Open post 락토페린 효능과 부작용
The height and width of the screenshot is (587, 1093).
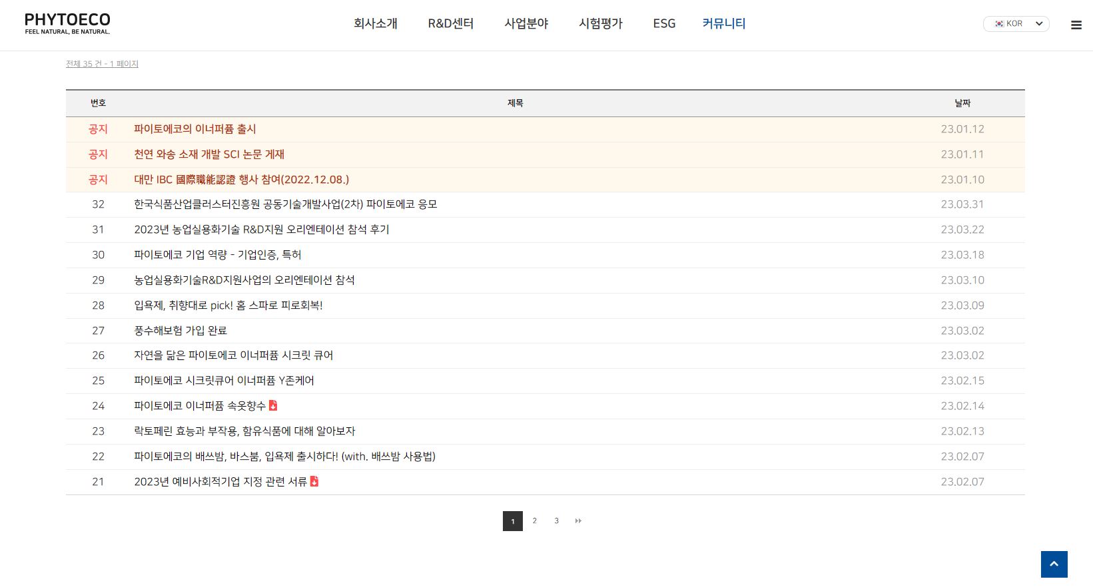[x=244, y=431]
